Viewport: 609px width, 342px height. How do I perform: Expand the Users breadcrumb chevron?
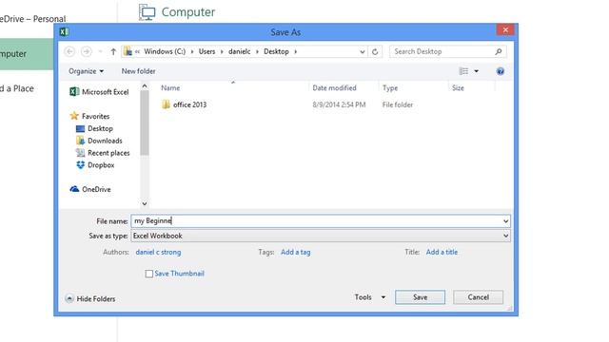click(x=222, y=51)
